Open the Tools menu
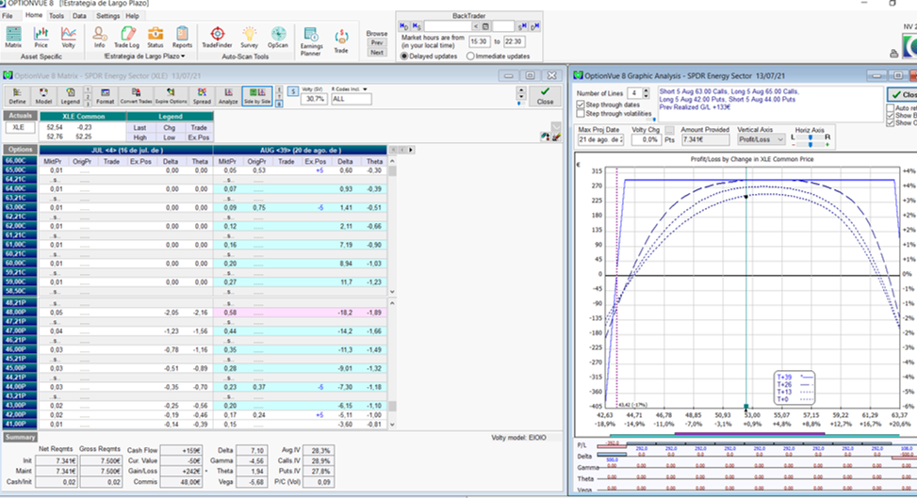917x498 pixels. [x=57, y=16]
